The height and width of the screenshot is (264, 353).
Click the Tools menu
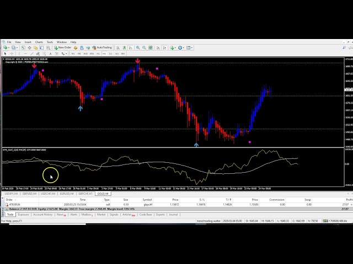click(x=50, y=42)
